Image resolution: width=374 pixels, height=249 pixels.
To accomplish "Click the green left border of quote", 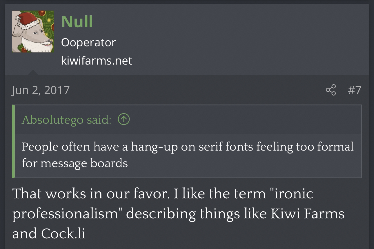I will (x=13, y=141).
